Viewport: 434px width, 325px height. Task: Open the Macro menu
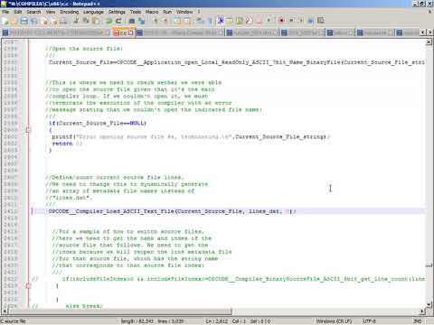click(x=152, y=12)
